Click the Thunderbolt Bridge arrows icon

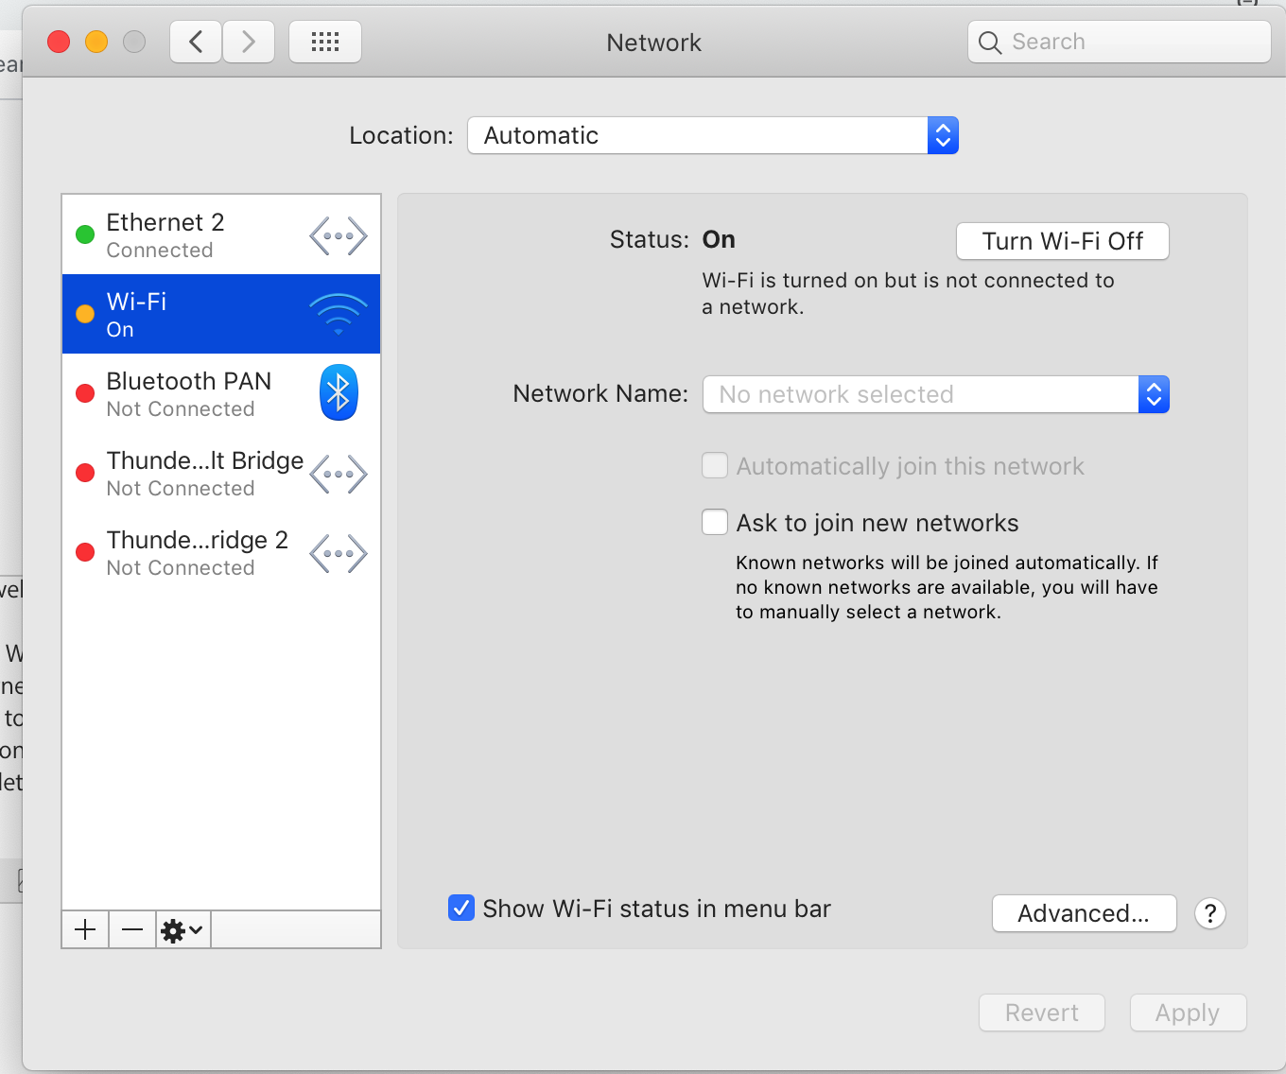click(339, 474)
